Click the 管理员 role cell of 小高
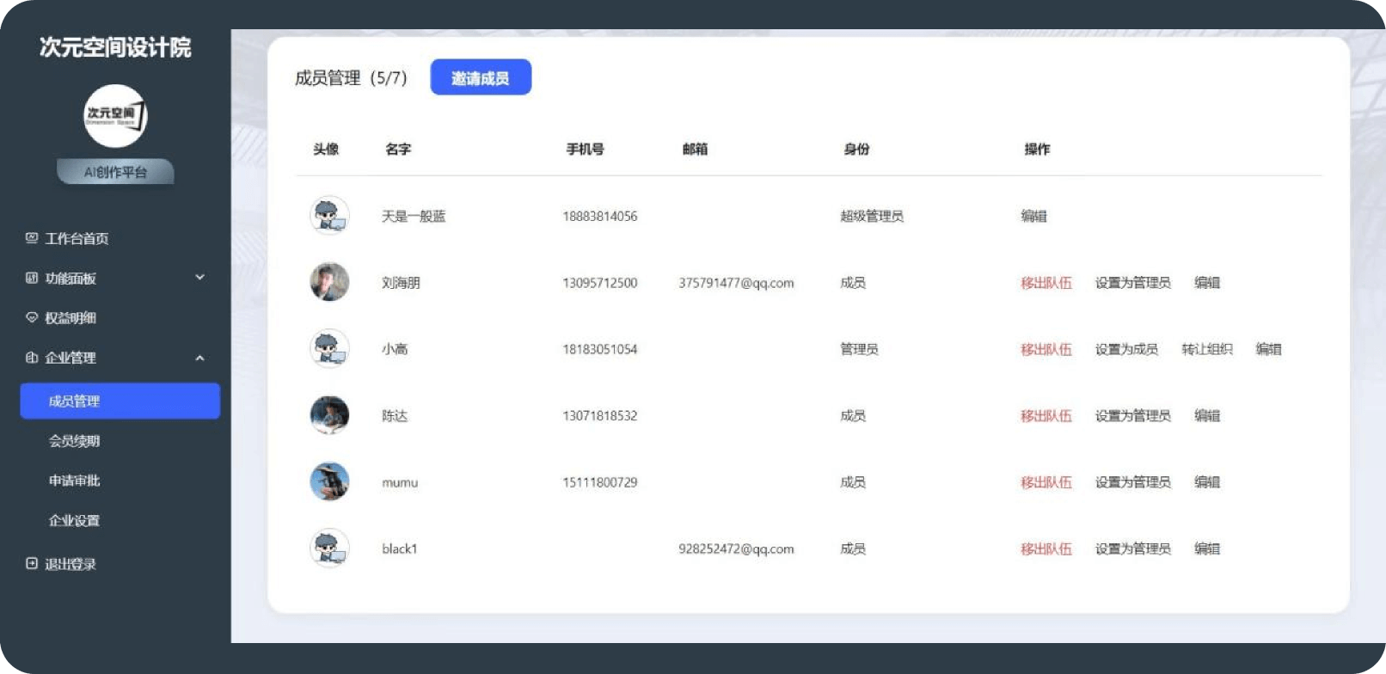This screenshot has height=674, width=1386. [859, 349]
